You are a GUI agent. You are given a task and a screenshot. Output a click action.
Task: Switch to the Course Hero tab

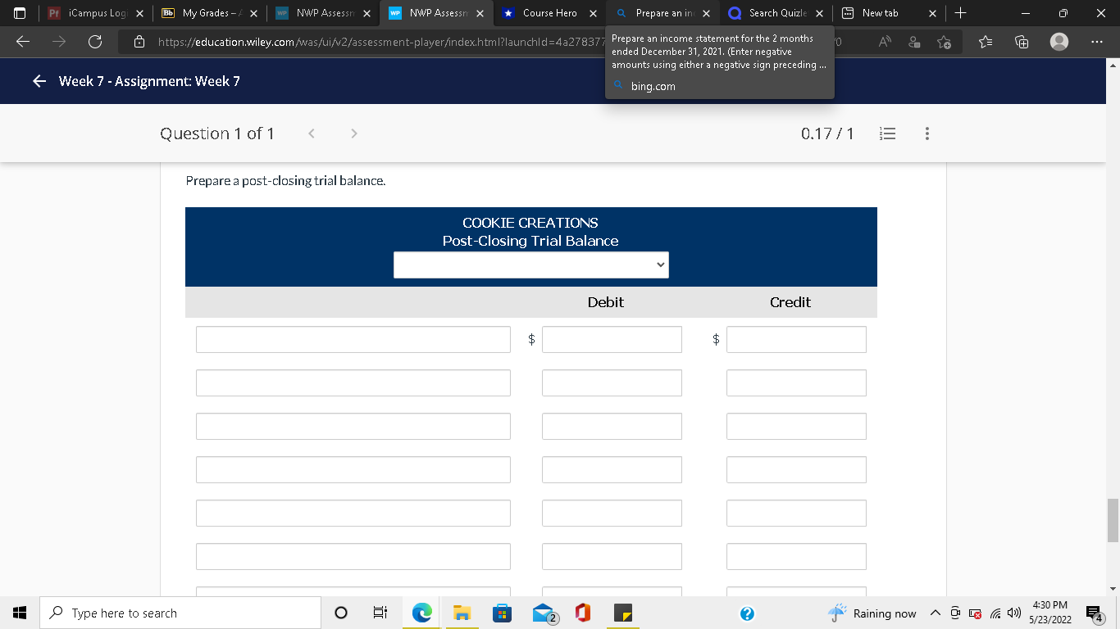coord(548,13)
